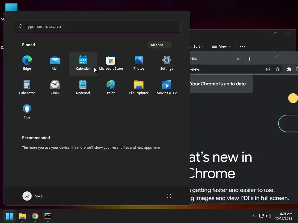Image resolution: width=298 pixels, height=223 pixels.
Task: Open Chrome Extensions puzzle icon
Action: click(289, 69)
